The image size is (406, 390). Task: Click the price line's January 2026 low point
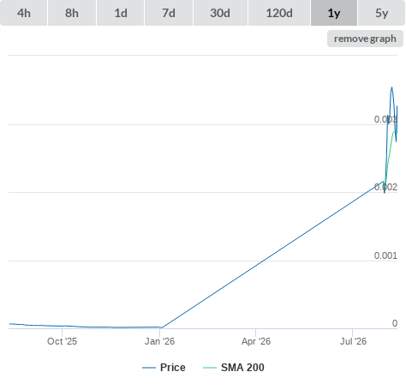click(161, 327)
